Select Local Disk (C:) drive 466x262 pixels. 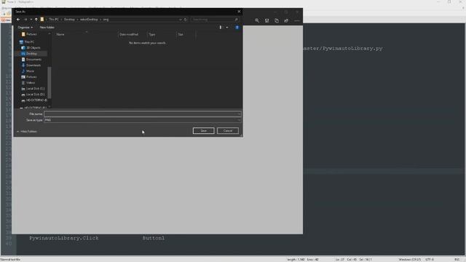[x=35, y=89]
